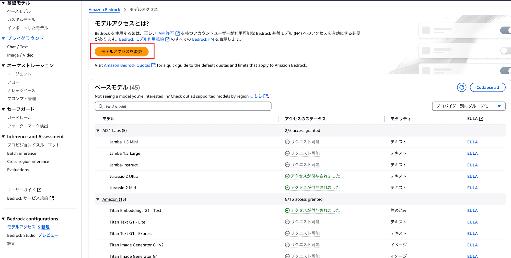Click the granted check icon for Titan Embeddings G1 - Text
Image resolution: width=511 pixels, height=258 pixels.
tap(287, 210)
